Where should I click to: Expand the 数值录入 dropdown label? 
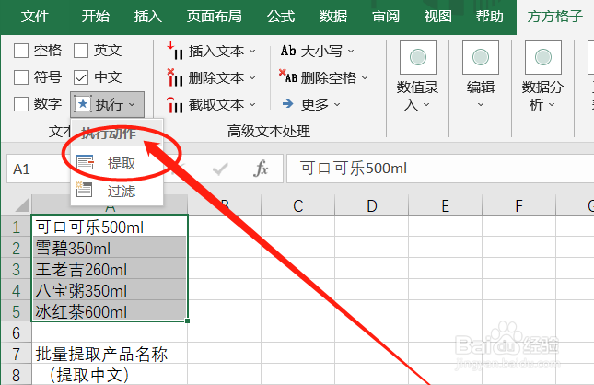pos(417,96)
